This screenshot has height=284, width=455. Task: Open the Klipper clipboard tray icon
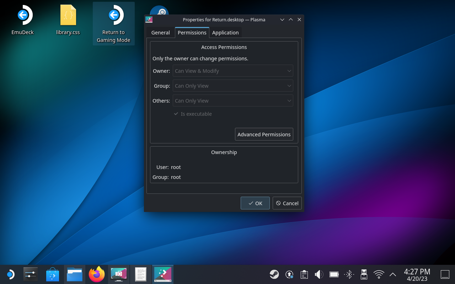[304, 274]
